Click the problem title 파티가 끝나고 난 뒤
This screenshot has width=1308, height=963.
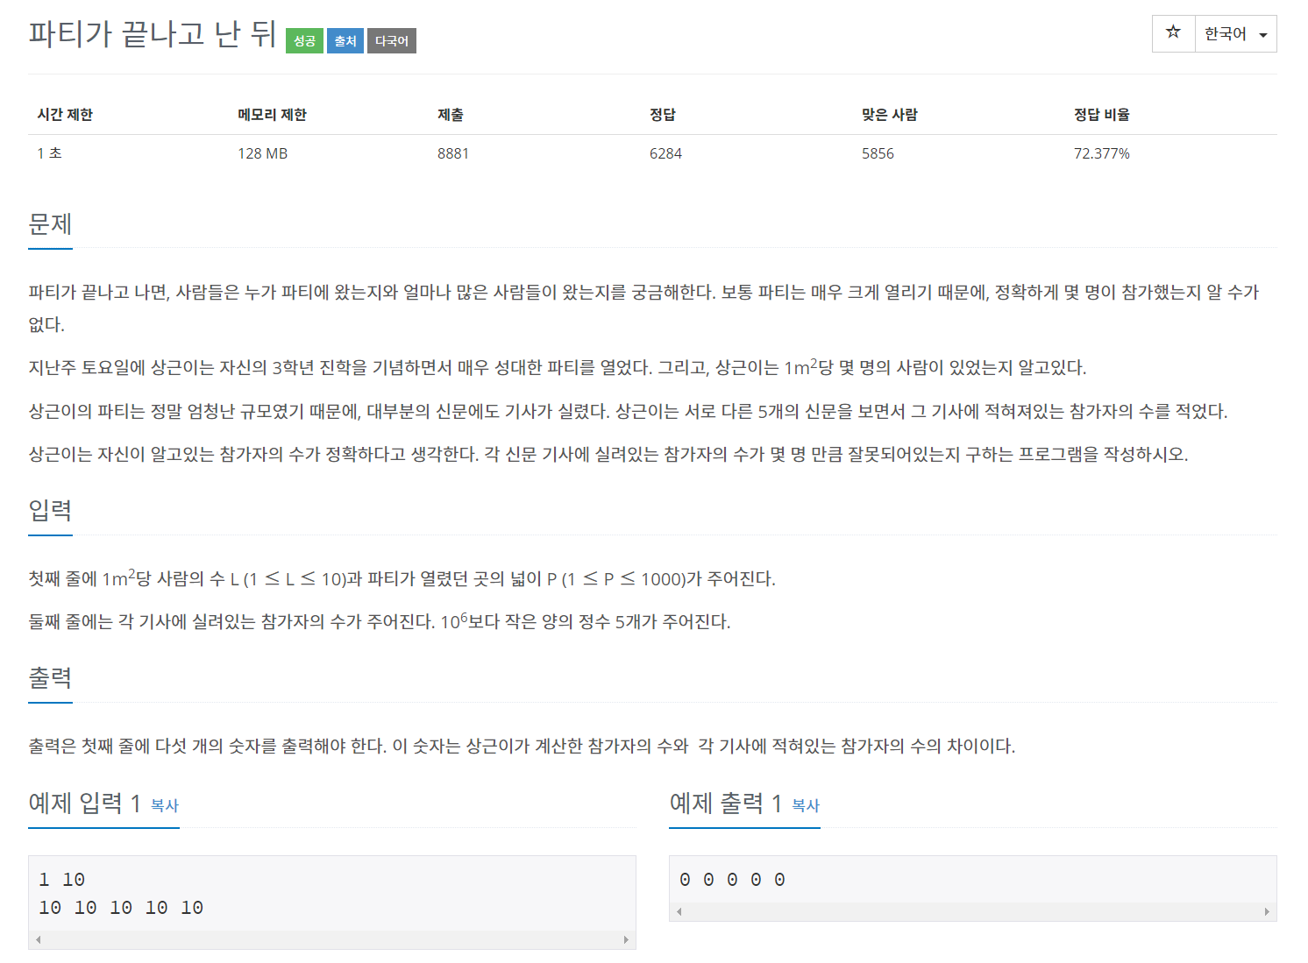pos(153,34)
